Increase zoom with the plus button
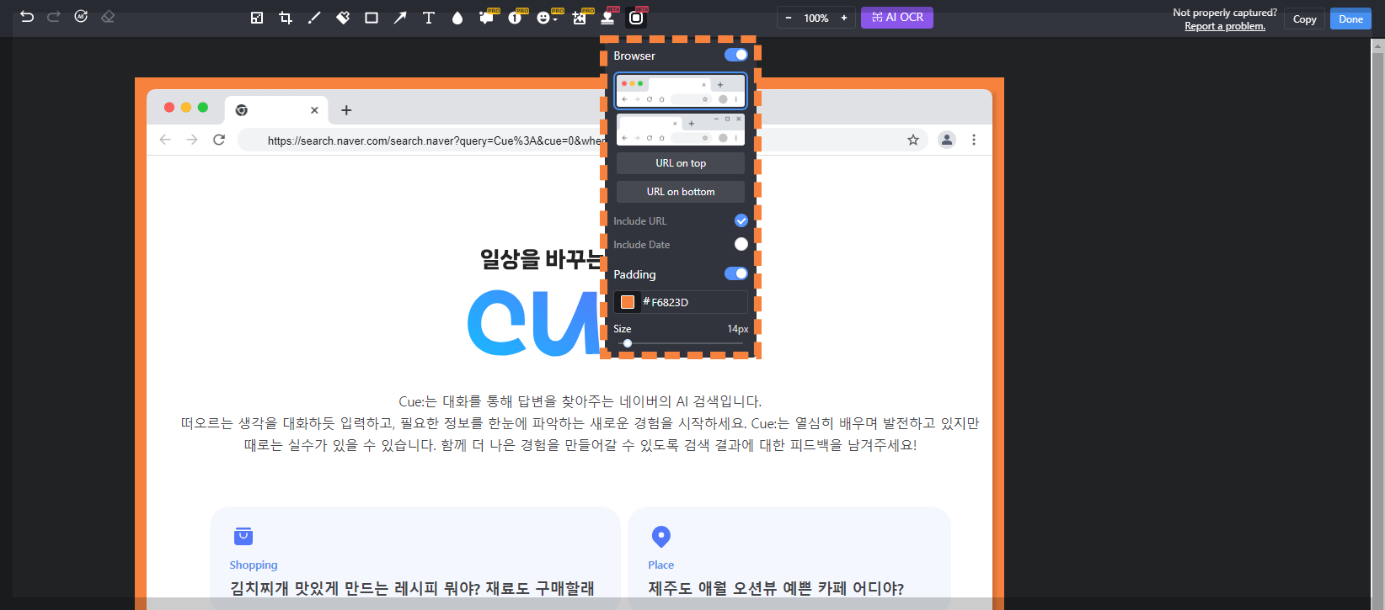Image resolution: width=1385 pixels, height=610 pixels. (844, 18)
